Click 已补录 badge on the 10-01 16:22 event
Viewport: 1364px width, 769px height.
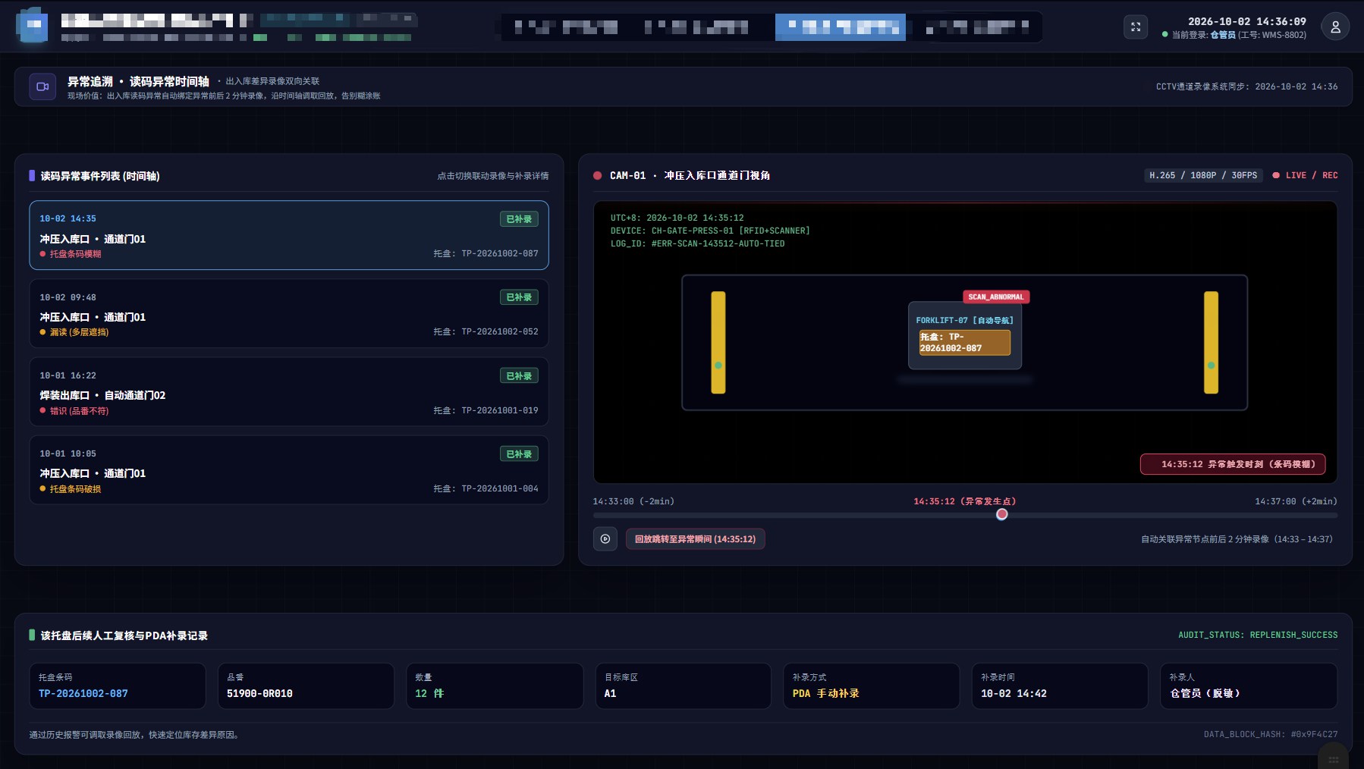click(519, 375)
